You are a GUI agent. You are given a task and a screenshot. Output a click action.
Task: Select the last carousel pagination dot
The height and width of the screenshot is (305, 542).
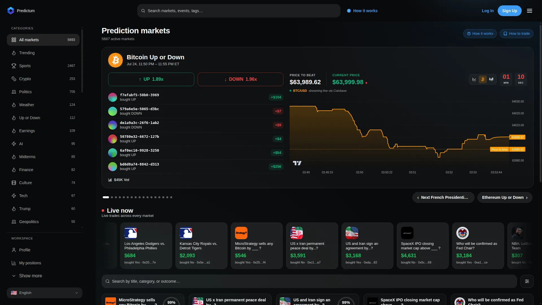pyautogui.click(x=171, y=197)
